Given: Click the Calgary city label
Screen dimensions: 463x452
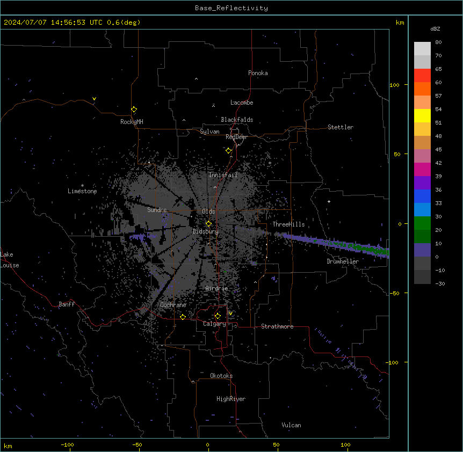Looking at the screenshot, I should pos(214,324).
